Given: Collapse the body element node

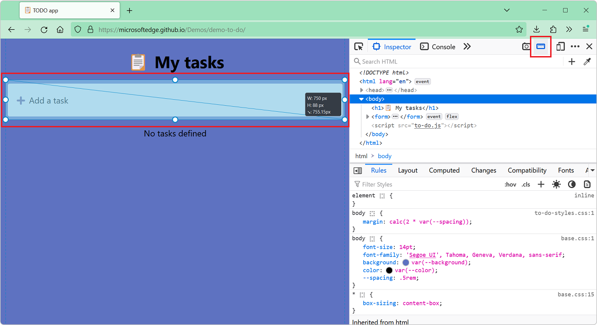Looking at the screenshot, I should click(x=361, y=99).
